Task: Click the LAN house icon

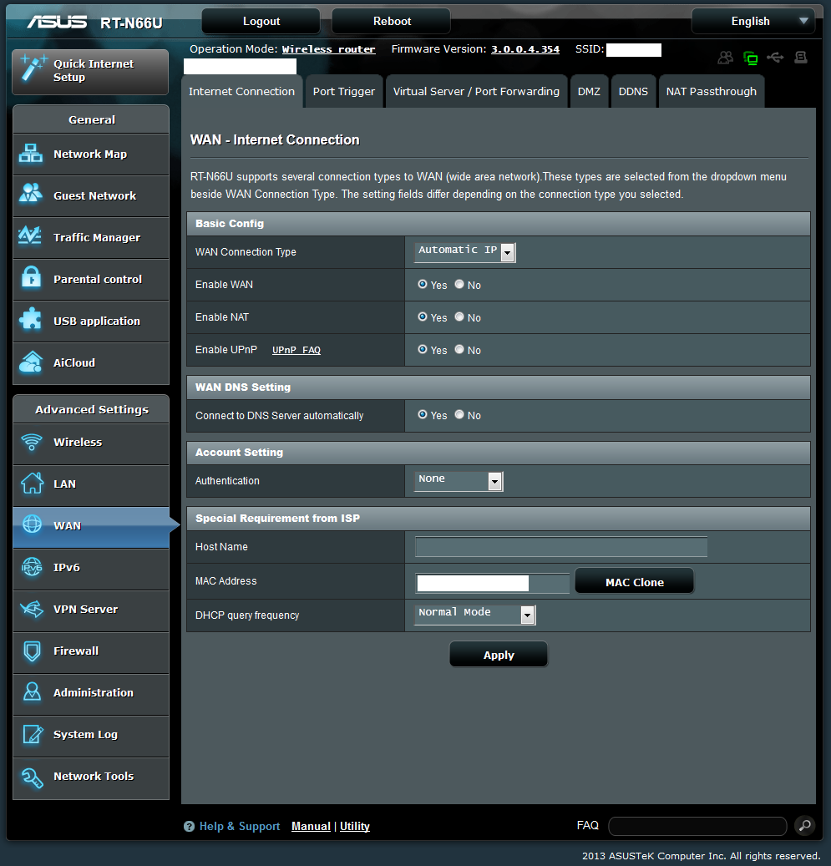Action: [x=32, y=483]
